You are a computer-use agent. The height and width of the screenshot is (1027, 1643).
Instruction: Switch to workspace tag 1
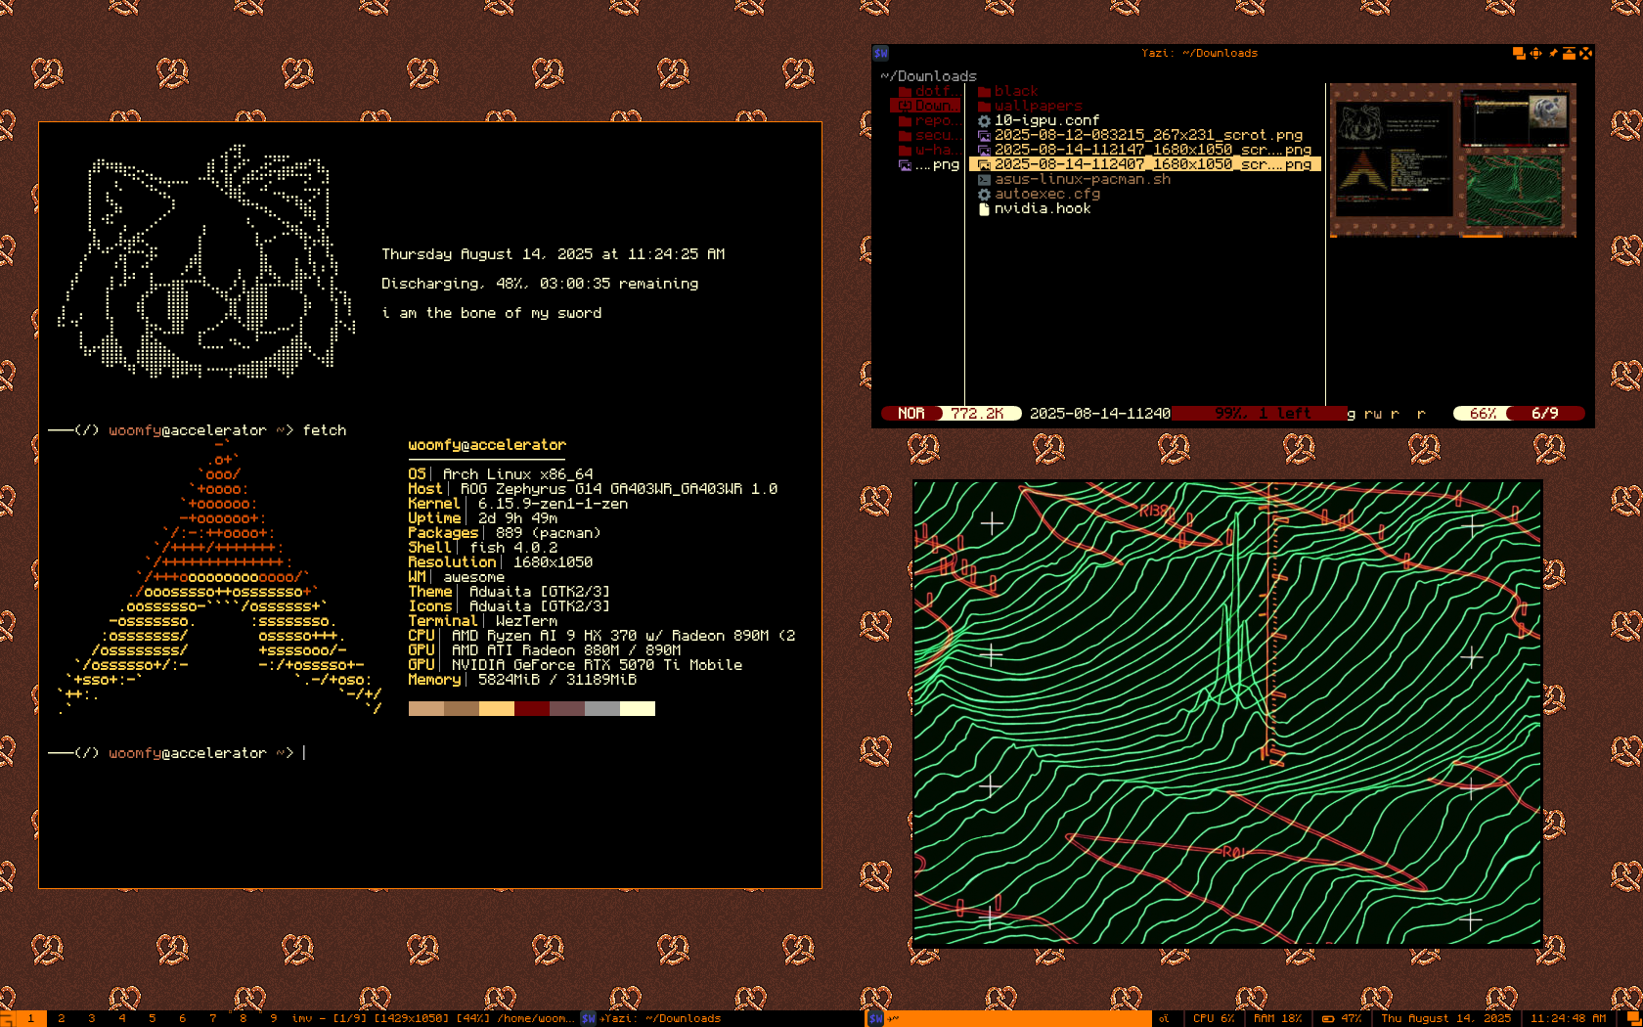pyautogui.click(x=30, y=1018)
